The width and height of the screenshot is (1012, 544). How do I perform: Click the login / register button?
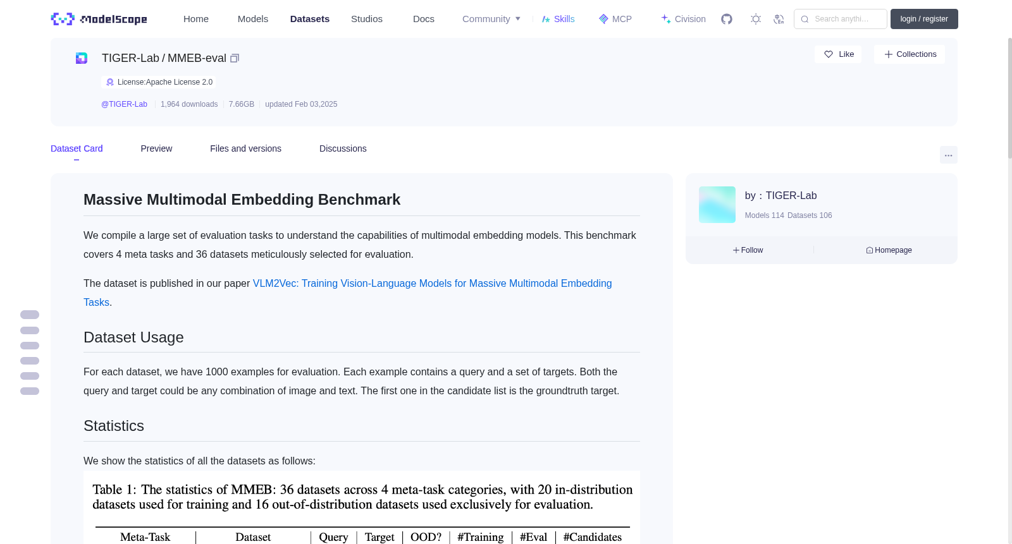click(x=924, y=19)
